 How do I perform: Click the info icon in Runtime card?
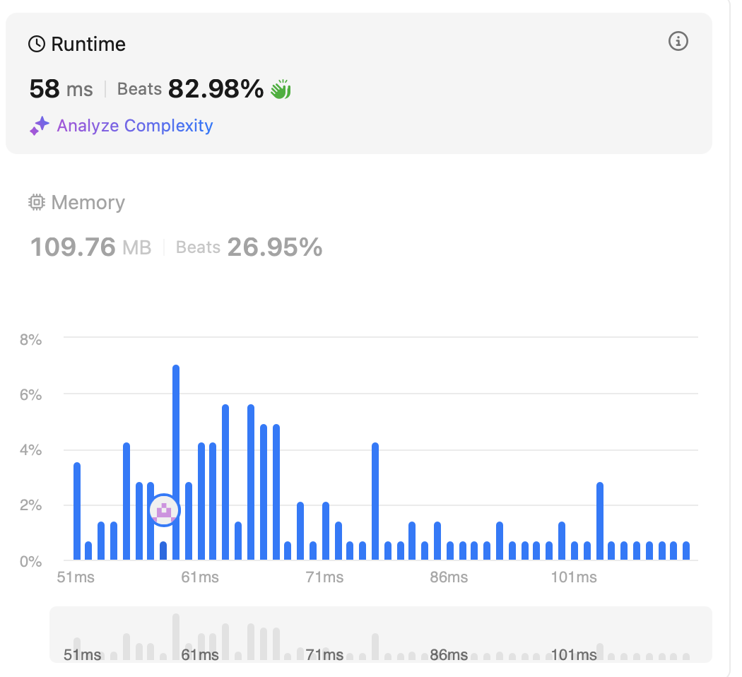coord(678,42)
